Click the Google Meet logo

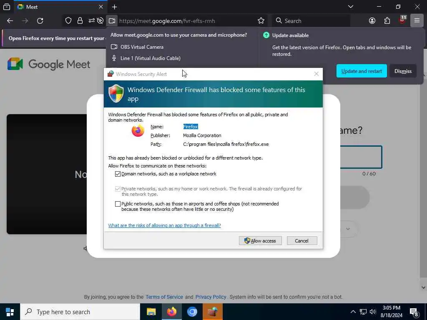49,64
